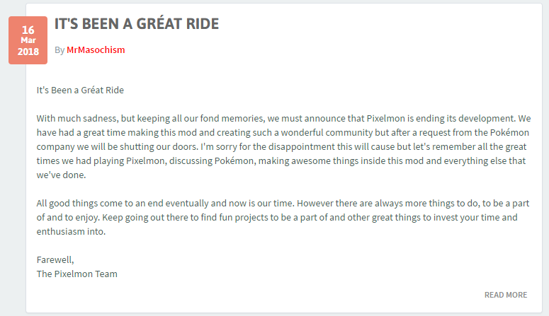The width and height of the screenshot is (549, 316).
Task: Open the READ MORE link
Action: (x=506, y=295)
